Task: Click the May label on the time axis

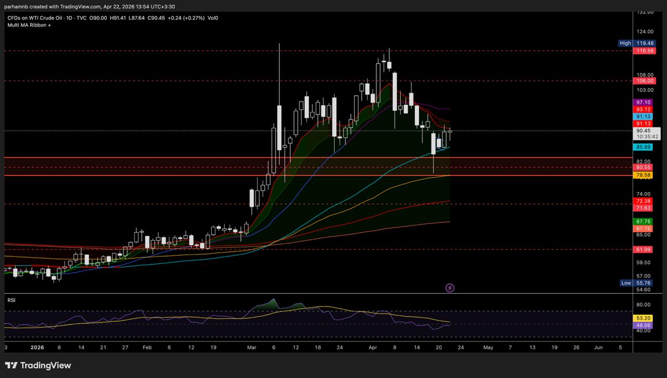Action: 488,347
